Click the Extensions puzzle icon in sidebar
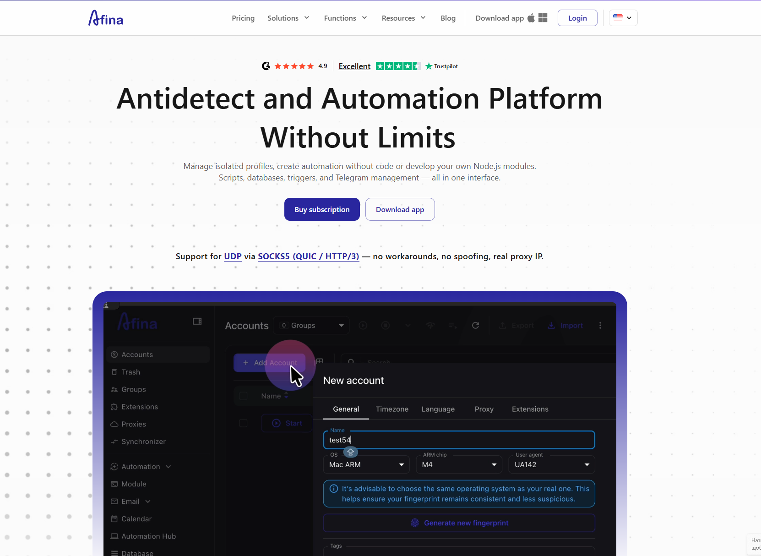The height and width of the screenshot is (556, 761). click(114, 407)
